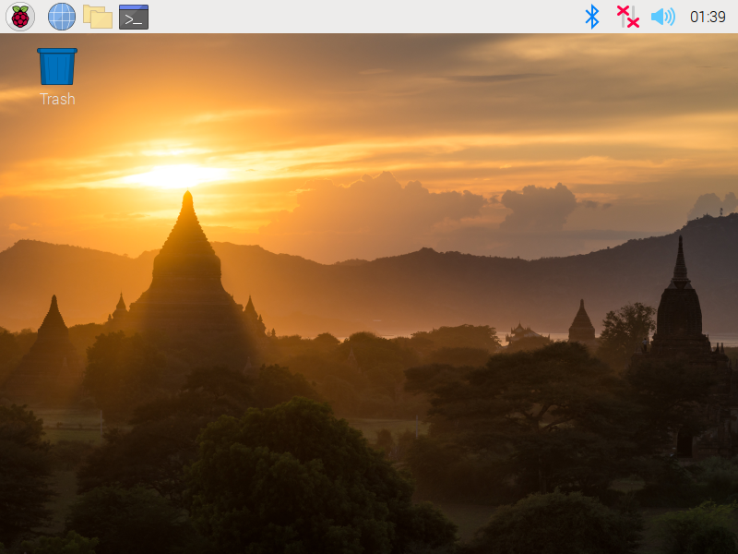
Task: Open the volume speaker control
Action: (663, 17)
